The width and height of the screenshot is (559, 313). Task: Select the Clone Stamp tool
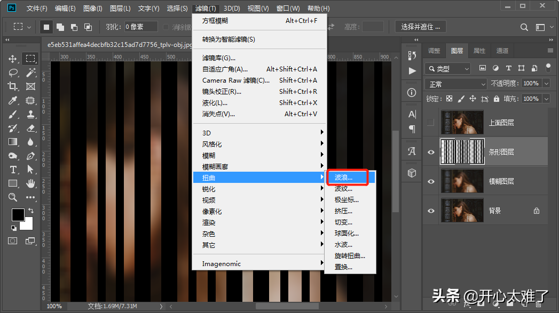(30, 114)
